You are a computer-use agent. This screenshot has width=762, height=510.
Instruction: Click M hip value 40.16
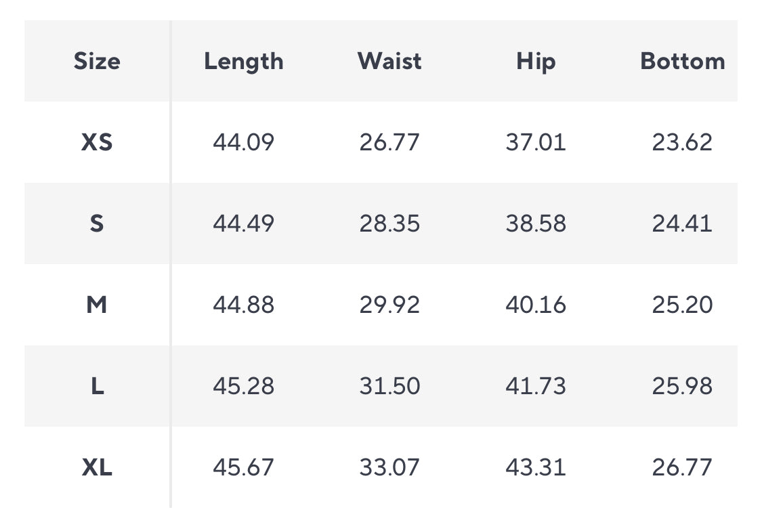(536, 305)
